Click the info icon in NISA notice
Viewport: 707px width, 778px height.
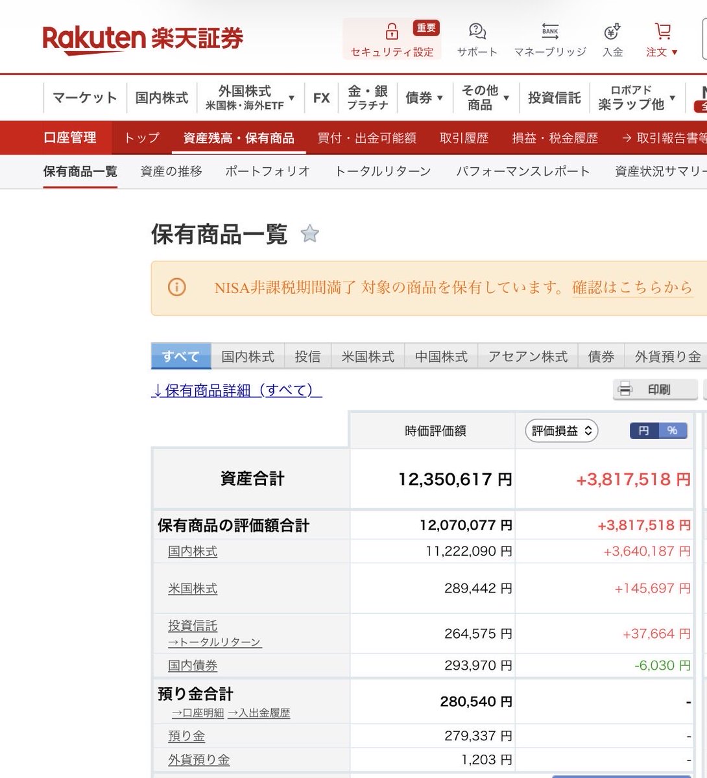pyautogui.click(x=176, y=287)
